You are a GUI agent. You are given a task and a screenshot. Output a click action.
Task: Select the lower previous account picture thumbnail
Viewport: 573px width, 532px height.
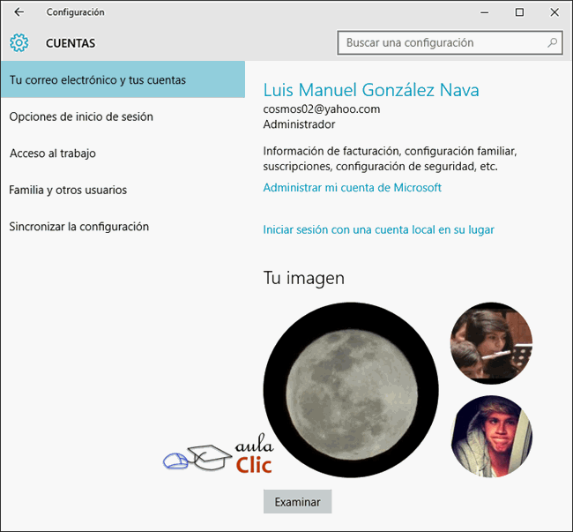[491, 436]
